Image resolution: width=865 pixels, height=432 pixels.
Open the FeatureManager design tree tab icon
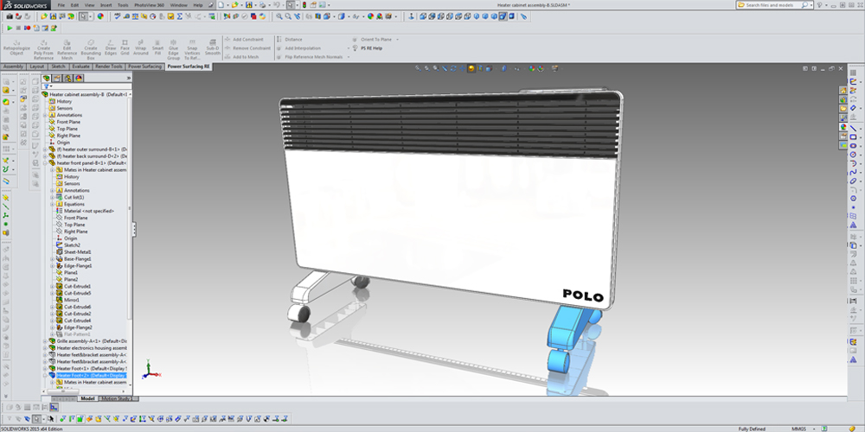(x=47, y=79)
